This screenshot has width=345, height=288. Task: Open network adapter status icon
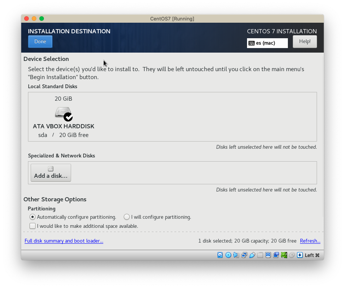(x=244, y=255)
